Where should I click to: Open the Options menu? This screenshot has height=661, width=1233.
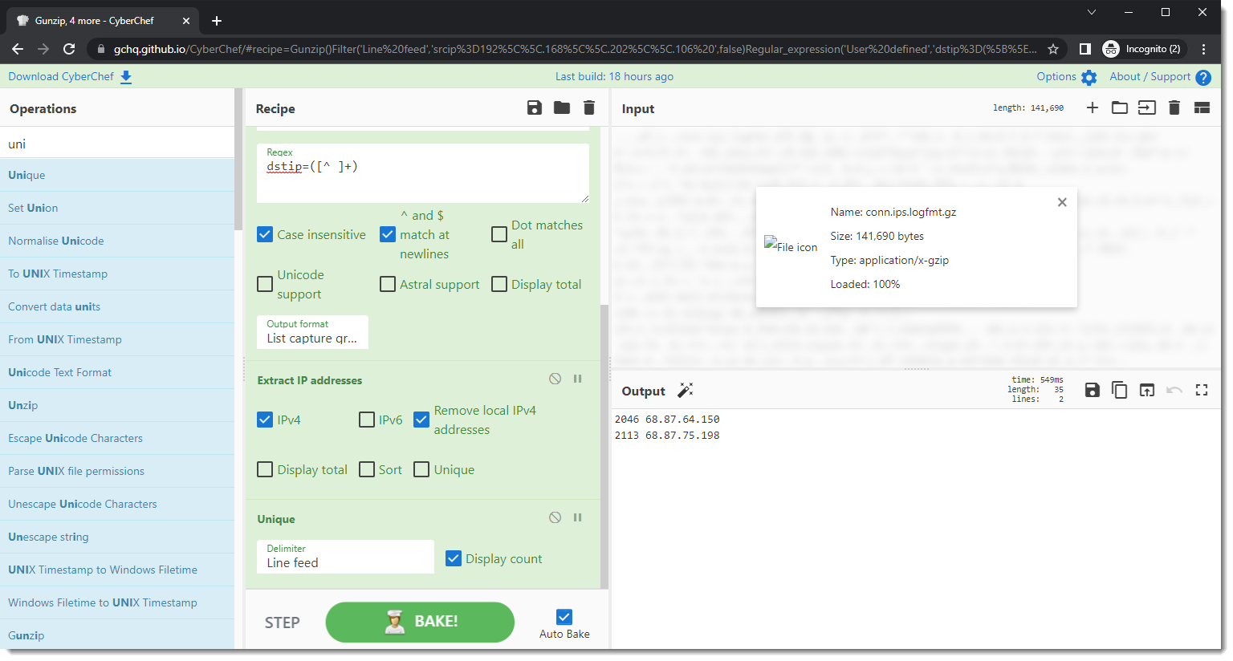point(1066,77)
